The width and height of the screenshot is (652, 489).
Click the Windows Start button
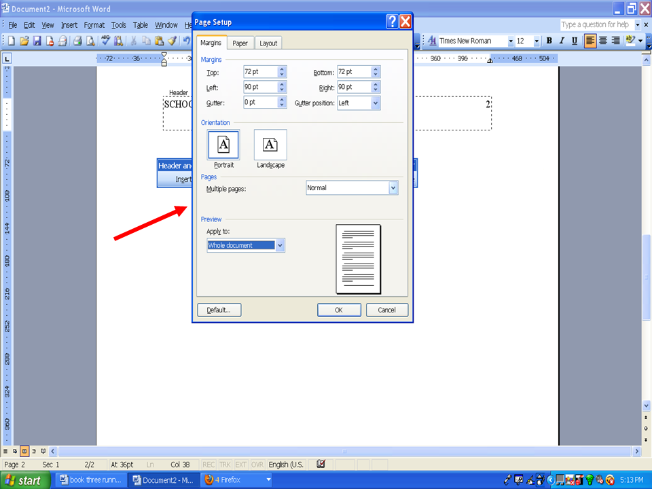[x=25, y=480]
